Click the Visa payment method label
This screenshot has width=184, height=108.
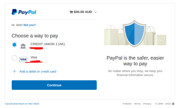pos(34,57)
